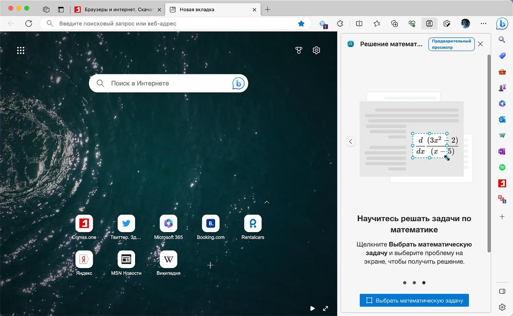Viewport: 513px width, 316px height.
Task: Open the sidebar Tools briefcase icon
Action: click(x=502, y=72)
